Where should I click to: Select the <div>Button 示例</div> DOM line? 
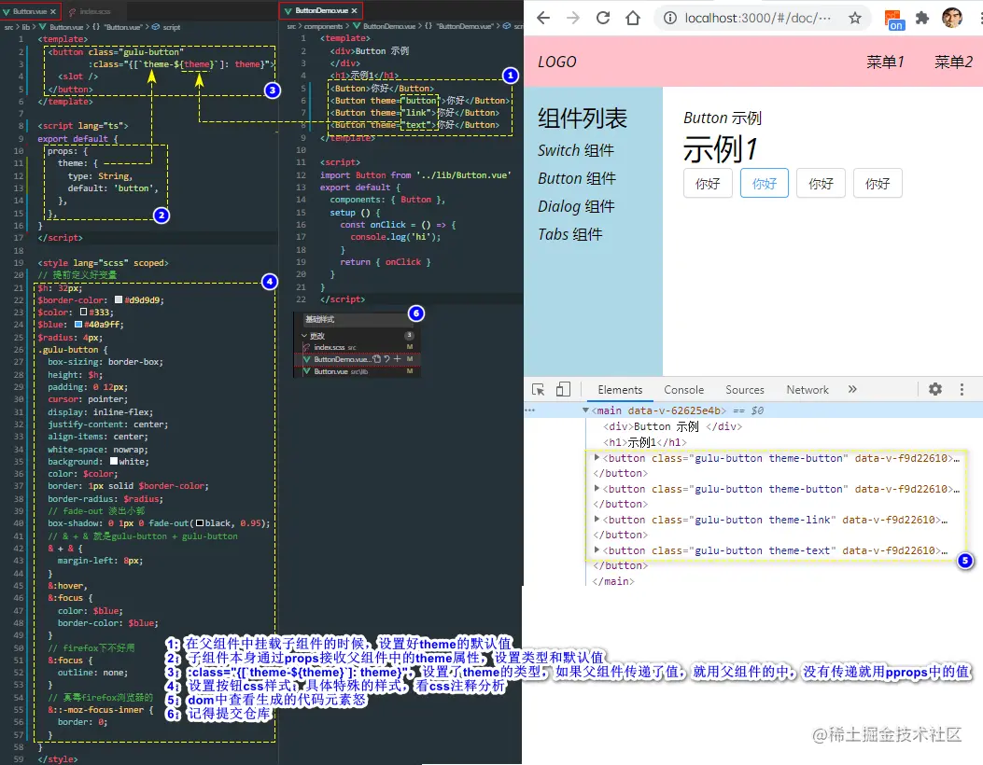pos(673,426)
